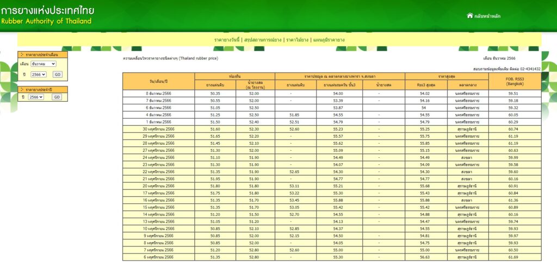Open the แผนภูมิราคายาง chart link
Image resolution: width=557 pixels, height=265 pixels.
pos(329,40)
